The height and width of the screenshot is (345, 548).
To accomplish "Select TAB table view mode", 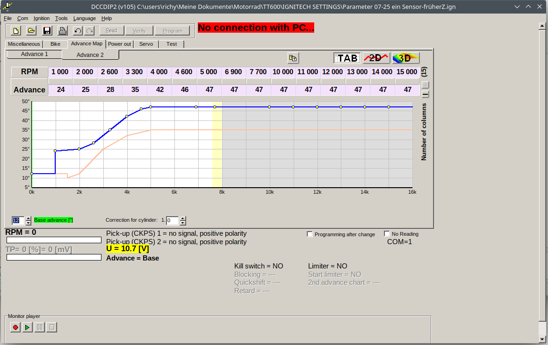I will click(x=347, y=58).
